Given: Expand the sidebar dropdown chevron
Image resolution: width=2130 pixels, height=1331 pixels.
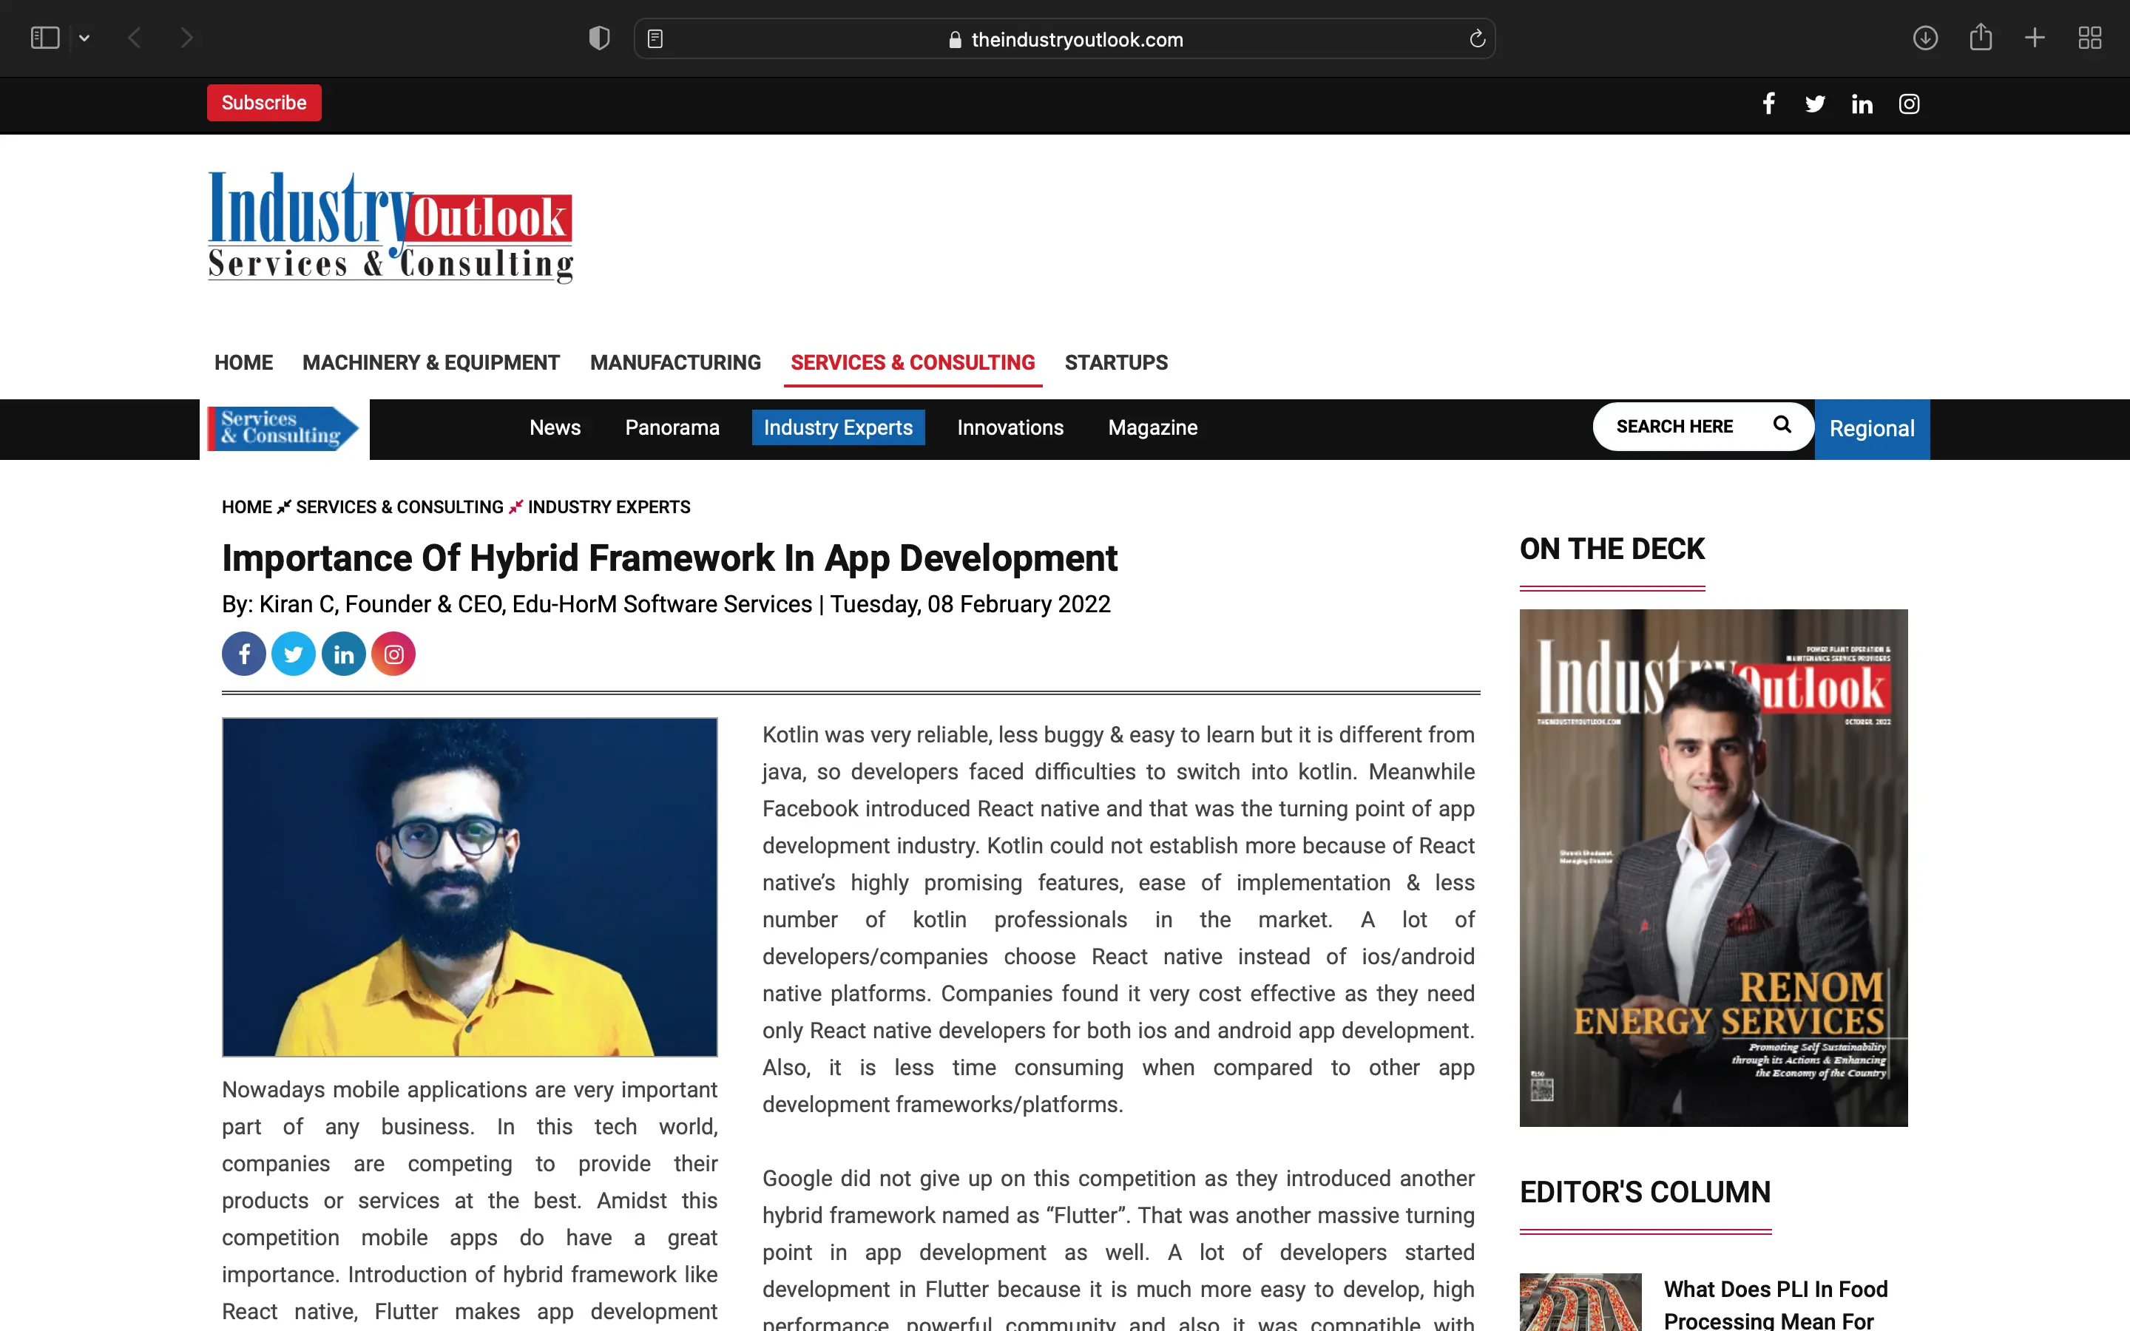Looking at the screenshot, I should pyautogui.click(x=84, y=38).
